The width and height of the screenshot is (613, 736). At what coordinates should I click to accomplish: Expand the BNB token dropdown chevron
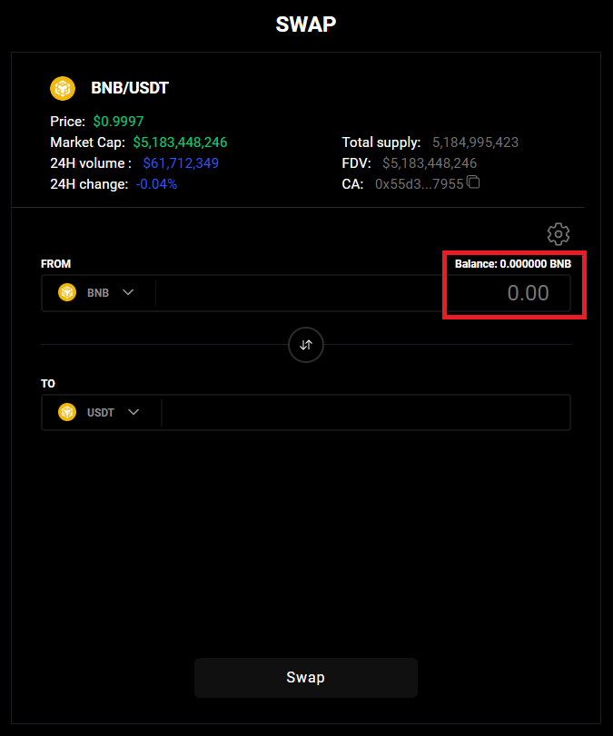(x=128, y=293)
